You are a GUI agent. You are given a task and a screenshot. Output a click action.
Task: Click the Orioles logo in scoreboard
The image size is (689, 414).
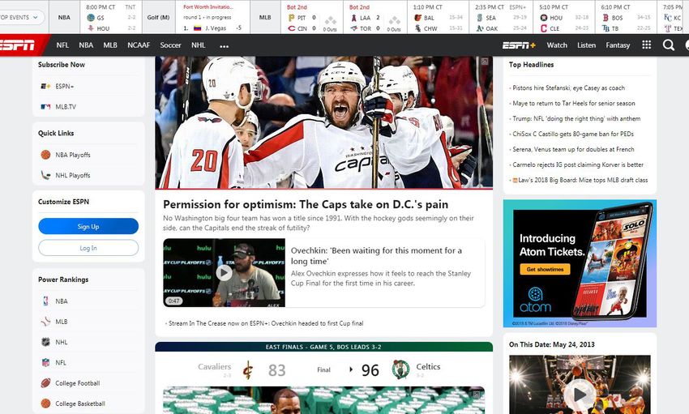(417, 18)
